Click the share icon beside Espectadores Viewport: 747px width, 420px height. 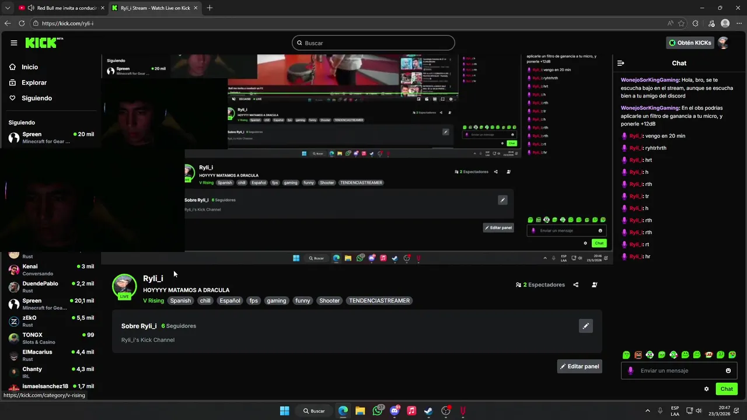point(576,285)
